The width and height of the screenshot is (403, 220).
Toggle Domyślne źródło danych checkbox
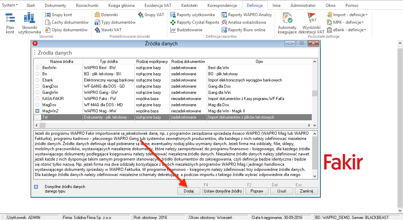point(36,187)
